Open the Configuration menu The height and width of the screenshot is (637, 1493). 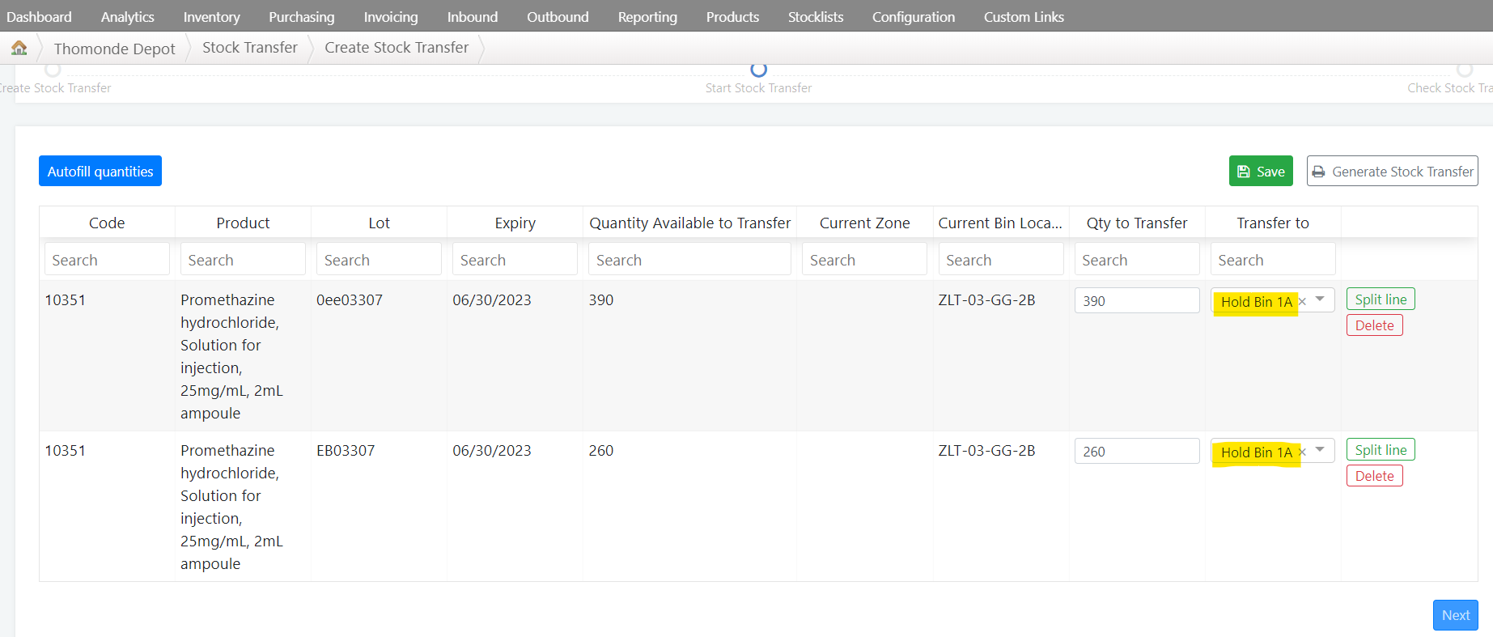tap(914, 16)
